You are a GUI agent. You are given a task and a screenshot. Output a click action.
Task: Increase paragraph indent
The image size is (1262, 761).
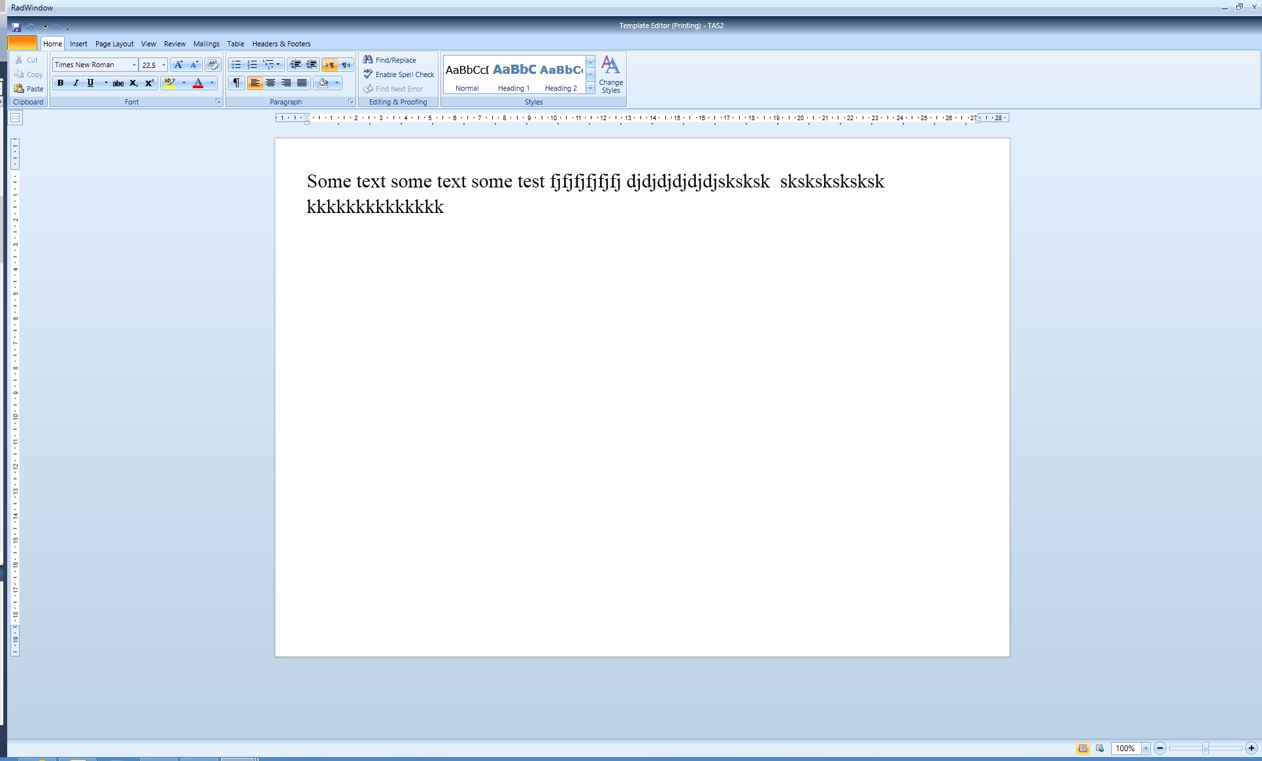tap(311, 65)
